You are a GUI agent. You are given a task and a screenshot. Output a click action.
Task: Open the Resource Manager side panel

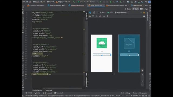click(x=23, y=25)
